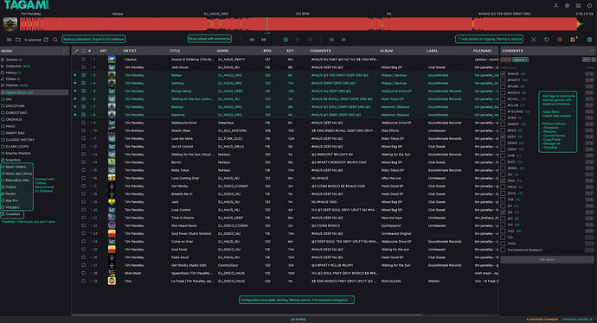Click the skip-backward icon in player
597x323 pixels.
[331, 40]
